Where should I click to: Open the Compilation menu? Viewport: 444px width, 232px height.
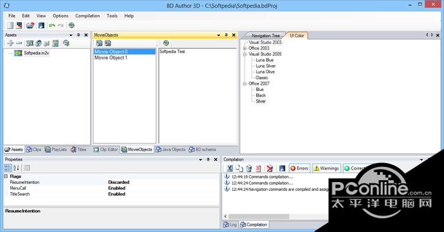(x=88, y=16)
